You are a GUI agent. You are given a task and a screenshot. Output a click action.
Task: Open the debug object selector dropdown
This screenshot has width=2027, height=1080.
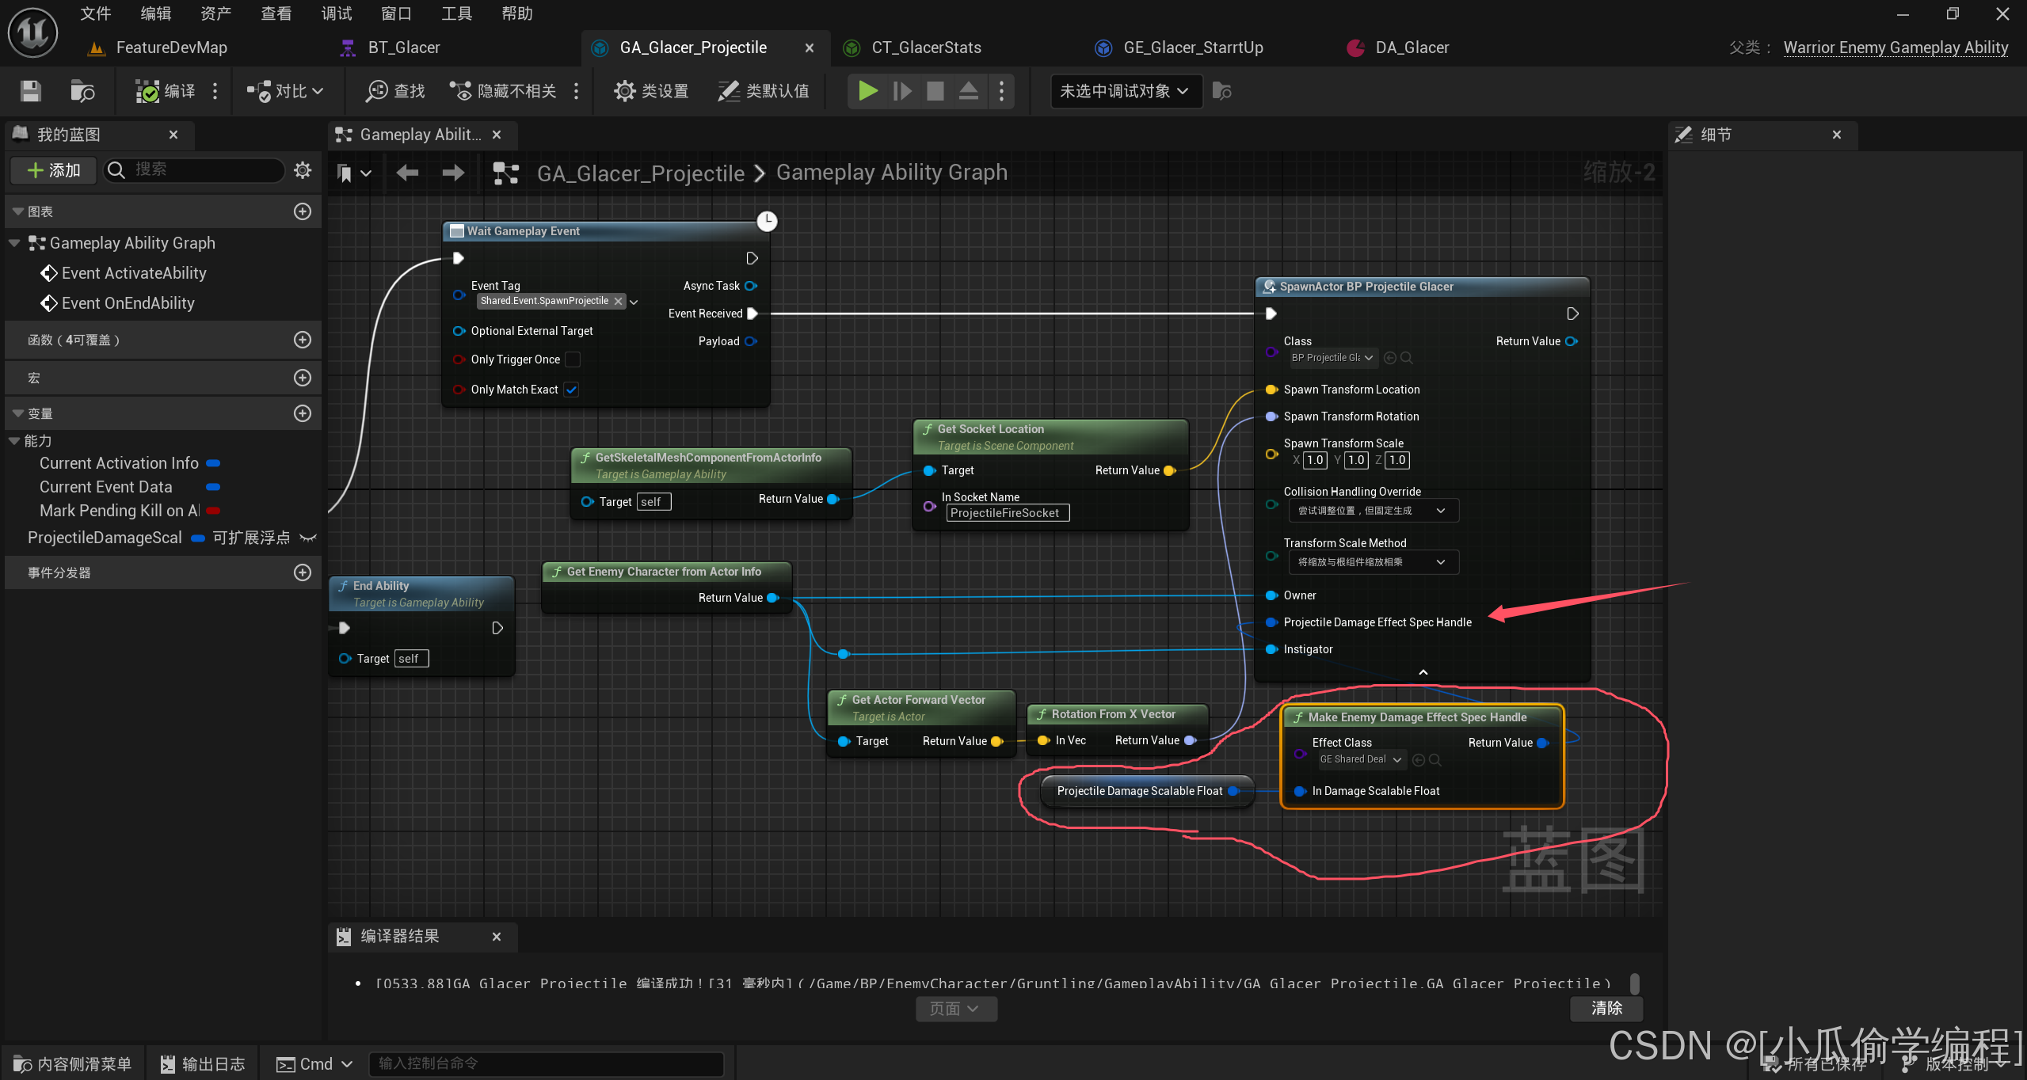tap(1124, 91)
